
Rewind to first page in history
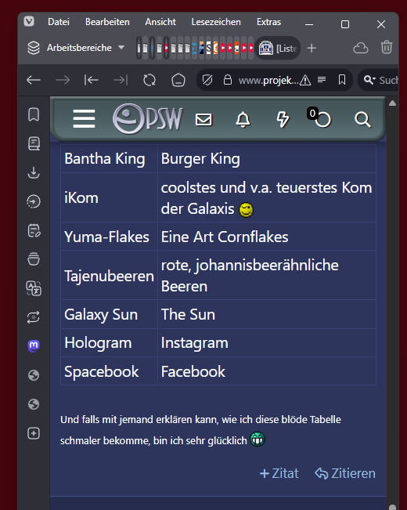92,80
